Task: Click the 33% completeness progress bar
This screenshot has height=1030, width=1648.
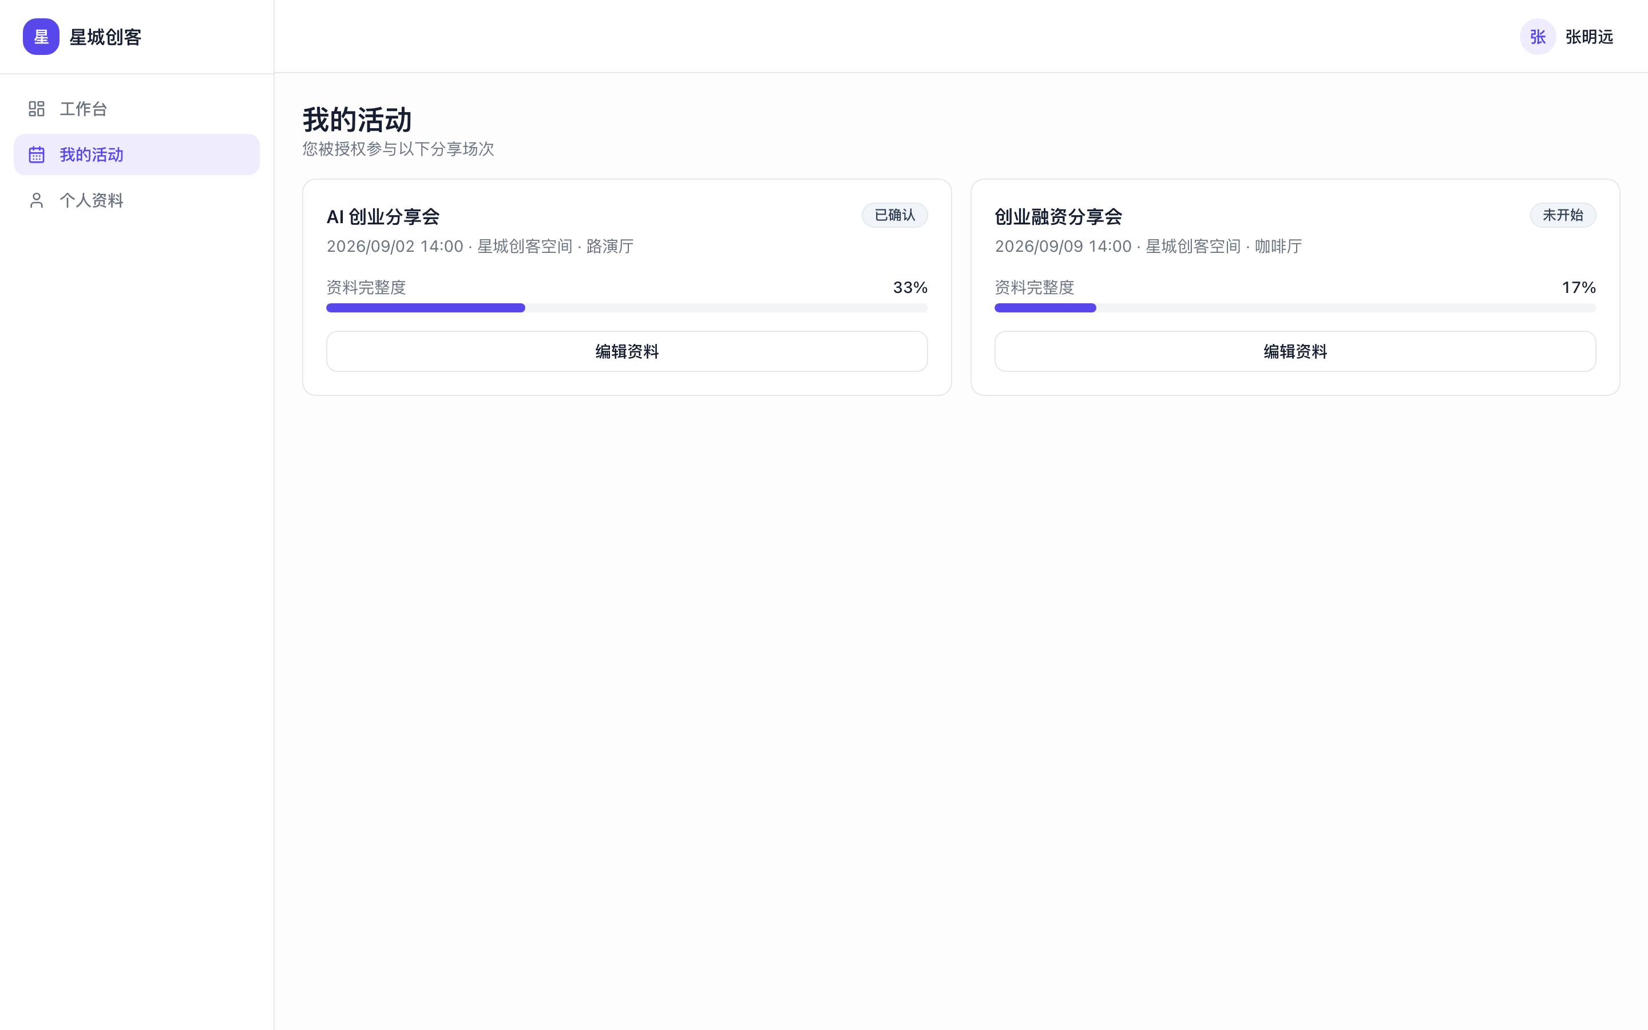Action: click(627, 308)
